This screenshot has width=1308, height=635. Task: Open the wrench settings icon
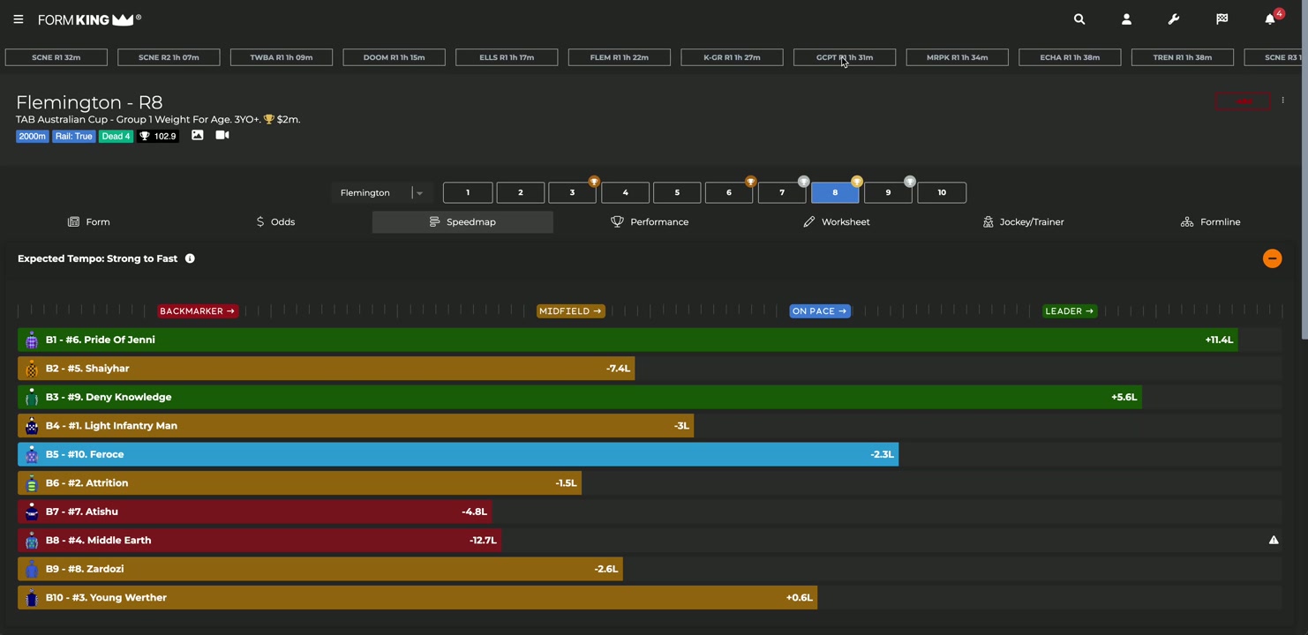[1174, 19]
